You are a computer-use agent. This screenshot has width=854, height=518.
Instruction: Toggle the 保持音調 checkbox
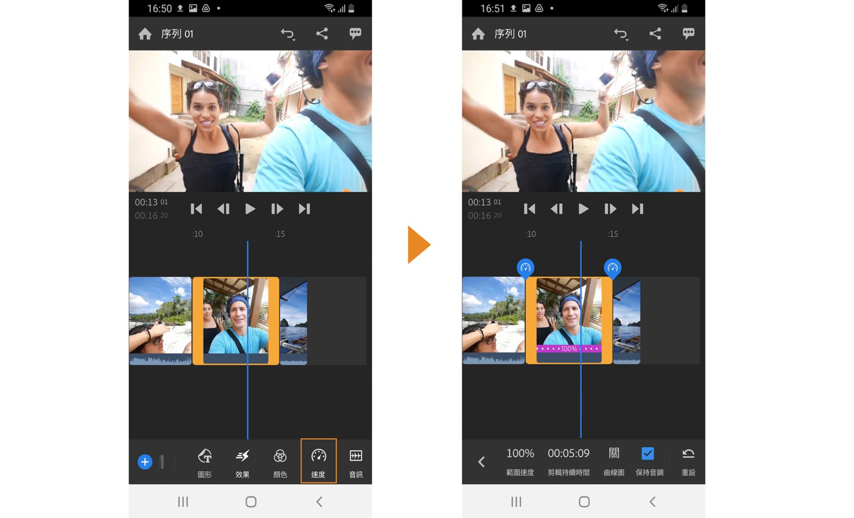click(648, 453)
